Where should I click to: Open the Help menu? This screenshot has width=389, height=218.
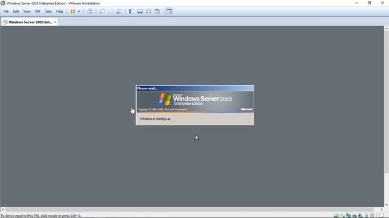coord(60,12)
